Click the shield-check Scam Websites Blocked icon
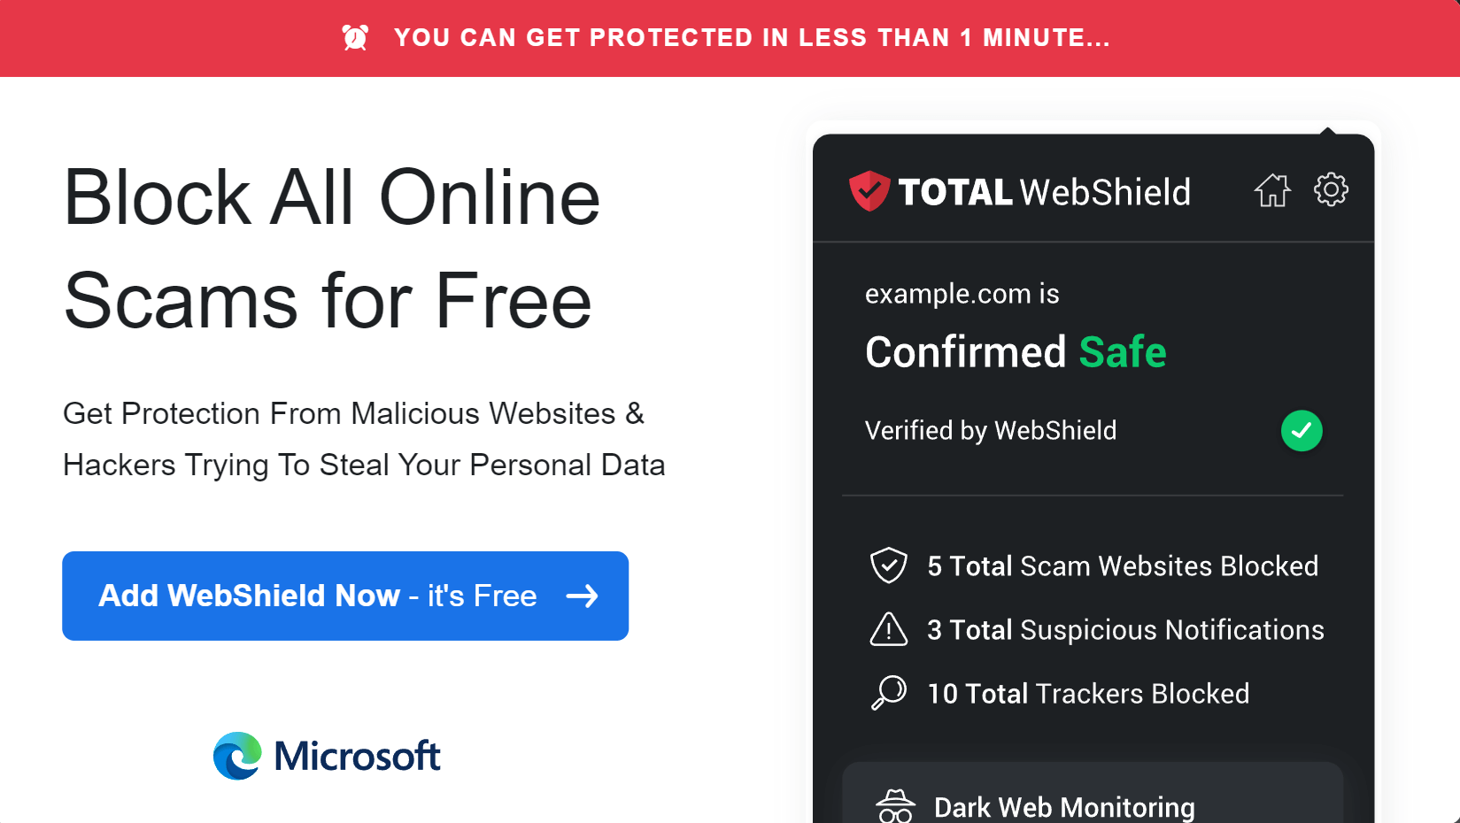The height and width of the screenshot is (823, 1460). coord(889,565)
